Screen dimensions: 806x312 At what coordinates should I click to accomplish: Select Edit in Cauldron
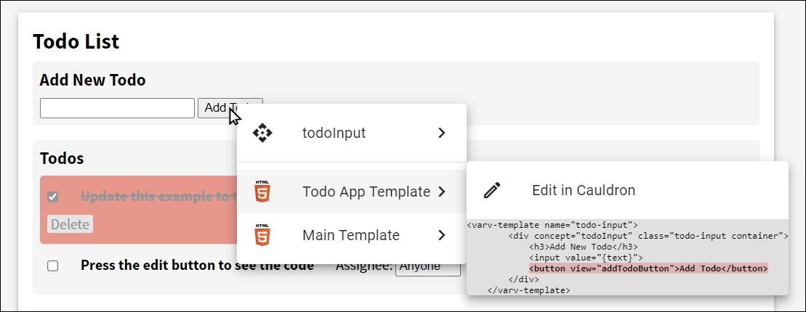tap(583, 190)
